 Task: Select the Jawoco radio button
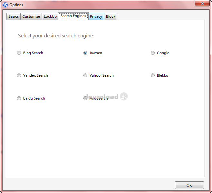[85, 53]
